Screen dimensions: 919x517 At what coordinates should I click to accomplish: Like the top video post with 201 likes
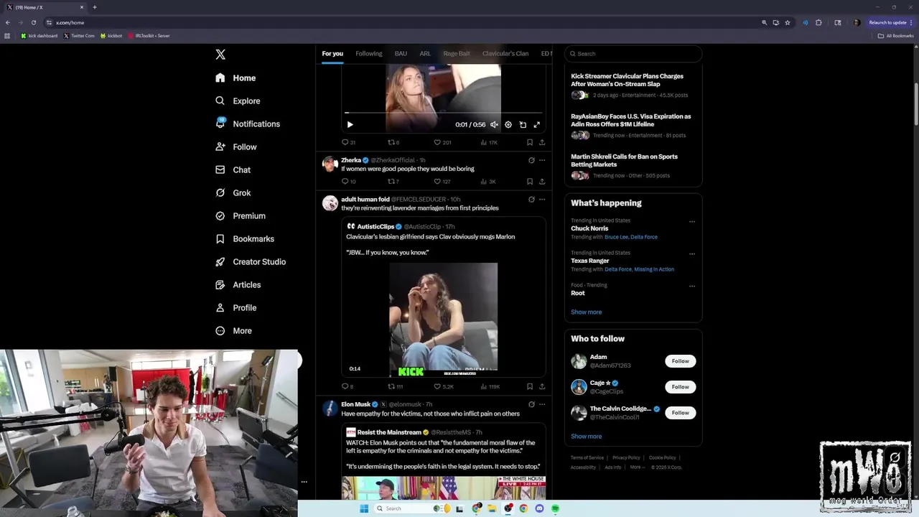[442, 142]
